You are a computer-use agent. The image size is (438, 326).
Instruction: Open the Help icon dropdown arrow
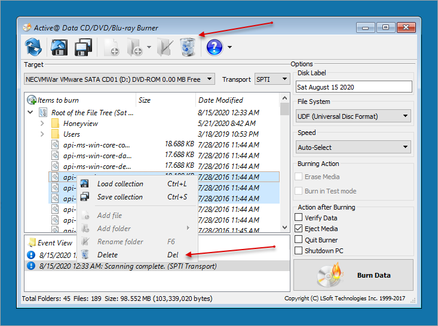pyautogui.click(x=229, y=47)
